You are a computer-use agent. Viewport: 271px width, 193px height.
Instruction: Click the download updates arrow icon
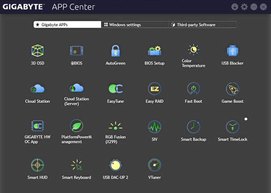[x=234, y=7]
